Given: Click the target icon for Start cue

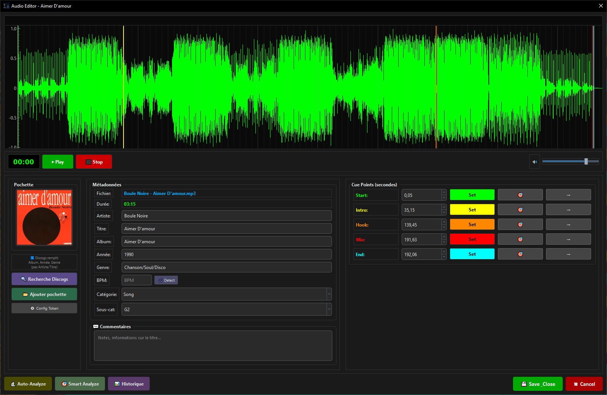Looking at the screenshot, I should click(520, 195).
